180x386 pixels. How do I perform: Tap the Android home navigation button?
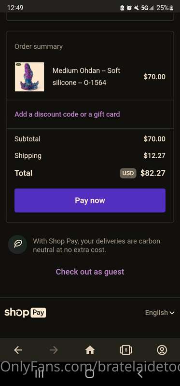coord(90,373)
